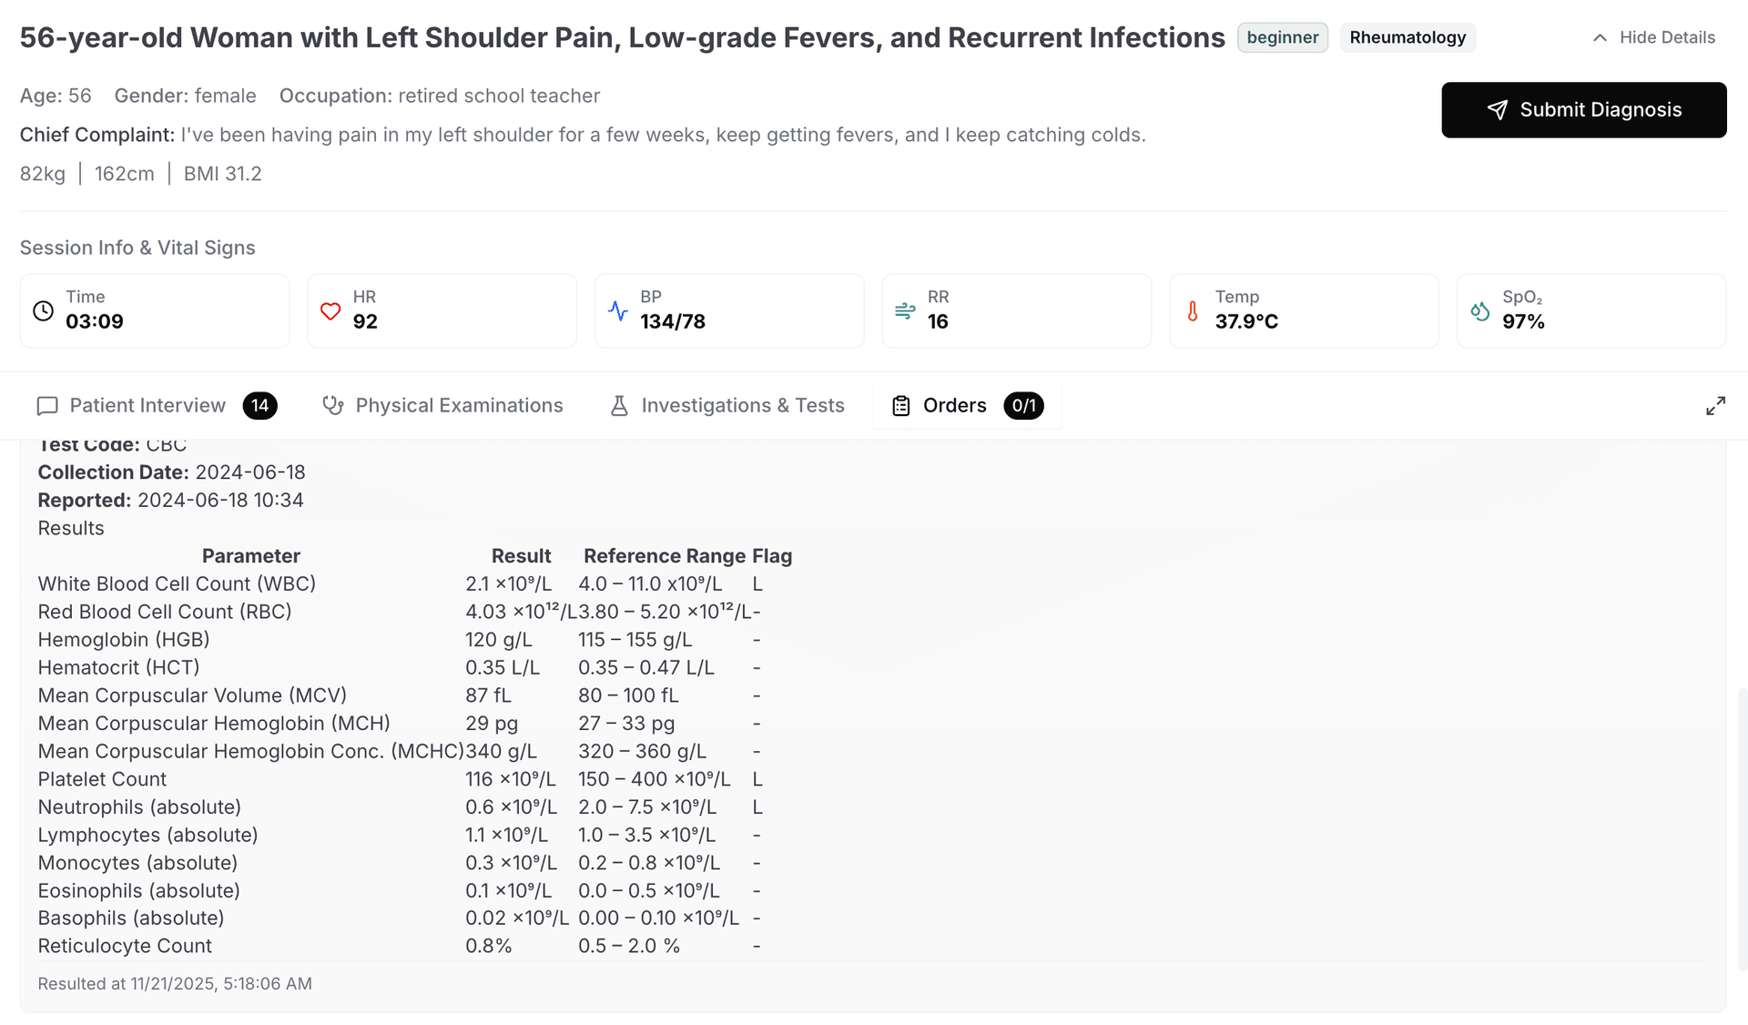Click the expand panel arrows icon
Screen dimensions: 1748x1025
click(x=1715, y=406)
